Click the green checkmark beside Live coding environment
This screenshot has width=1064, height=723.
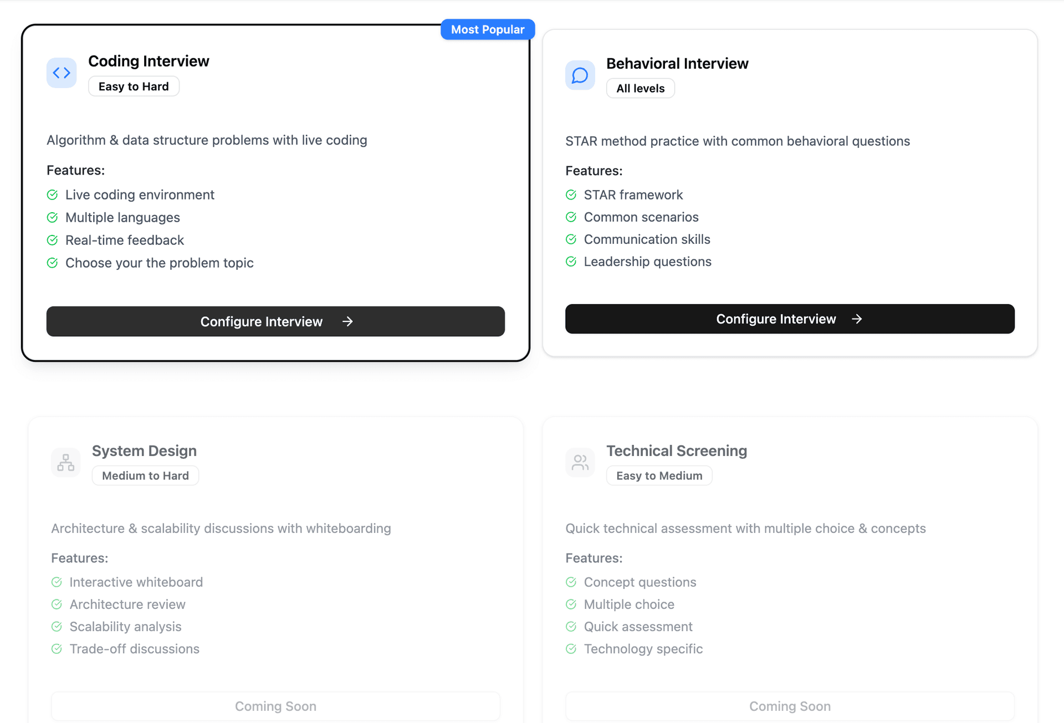pos(53,194)
